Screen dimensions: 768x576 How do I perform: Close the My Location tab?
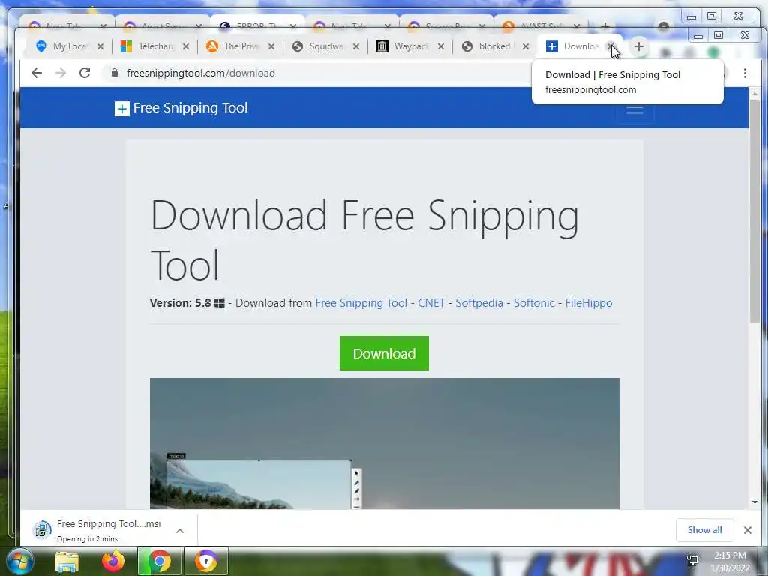100,46
